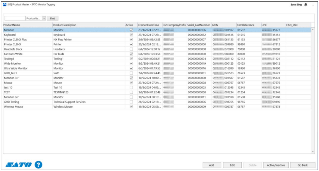Sort by the CreatedDateTime column header
319x171 pixels.
[149, 25]
